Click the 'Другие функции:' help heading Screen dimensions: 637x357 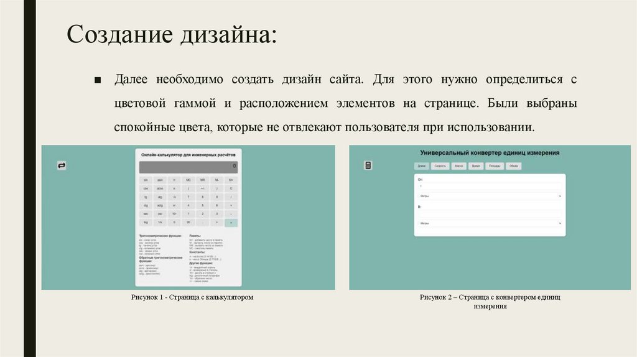click(x=201, y=263)
